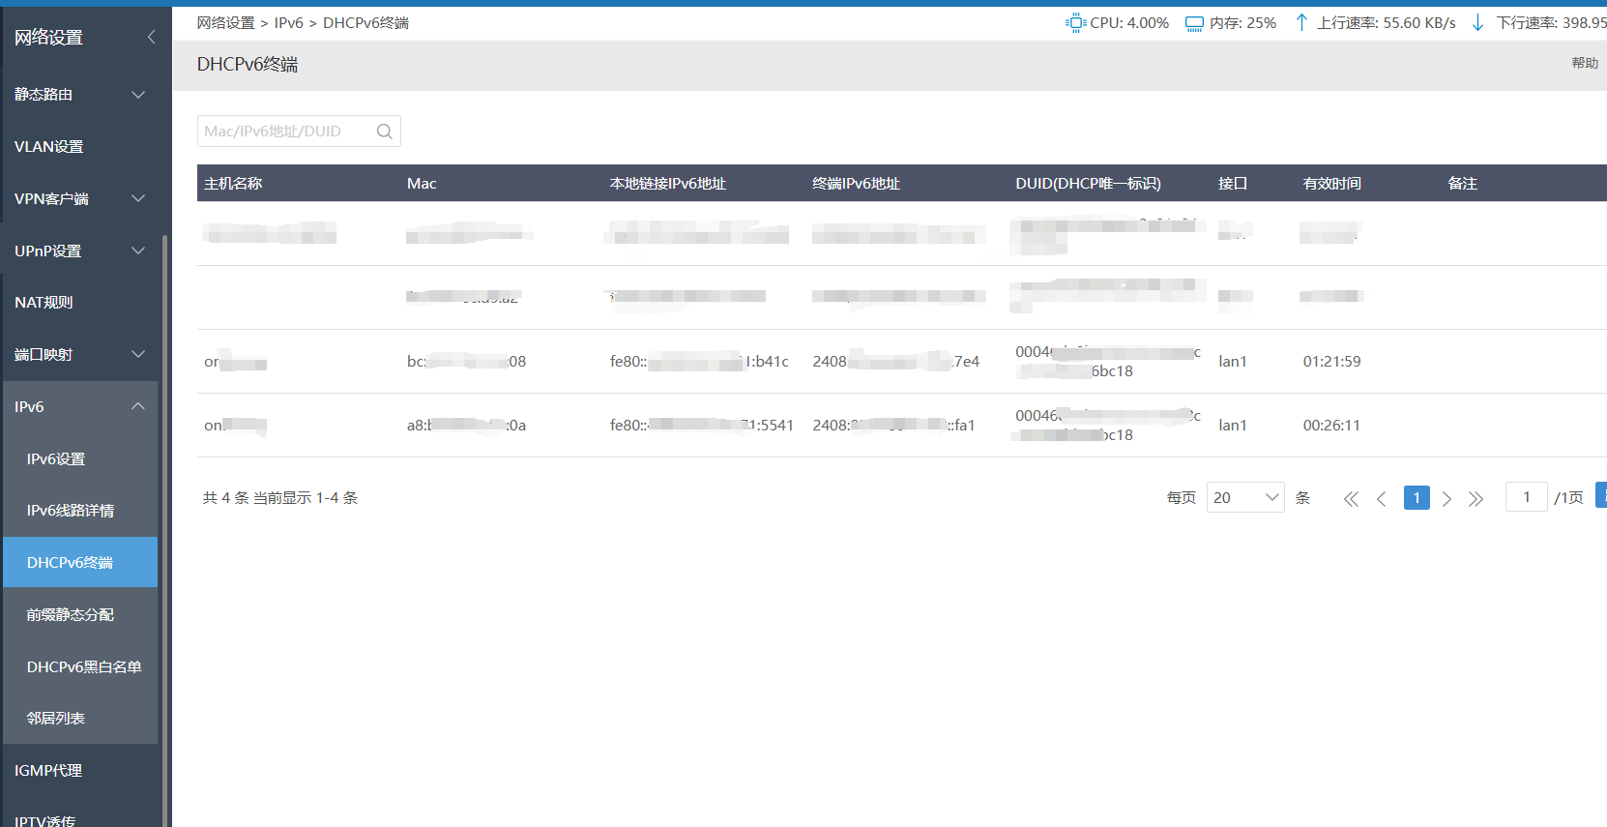Open the per-page count dropdown showing 20
This screenshot has width=1607, height=827.
coord(1245,497)
